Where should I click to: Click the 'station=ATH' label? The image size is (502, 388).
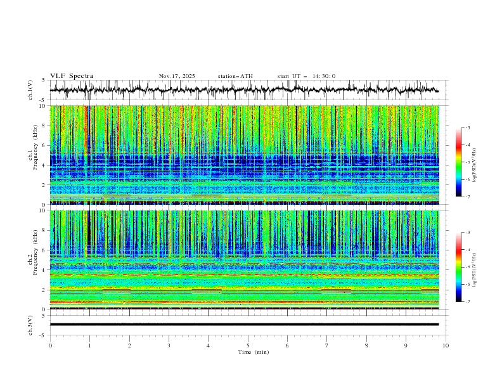[235, 76]
